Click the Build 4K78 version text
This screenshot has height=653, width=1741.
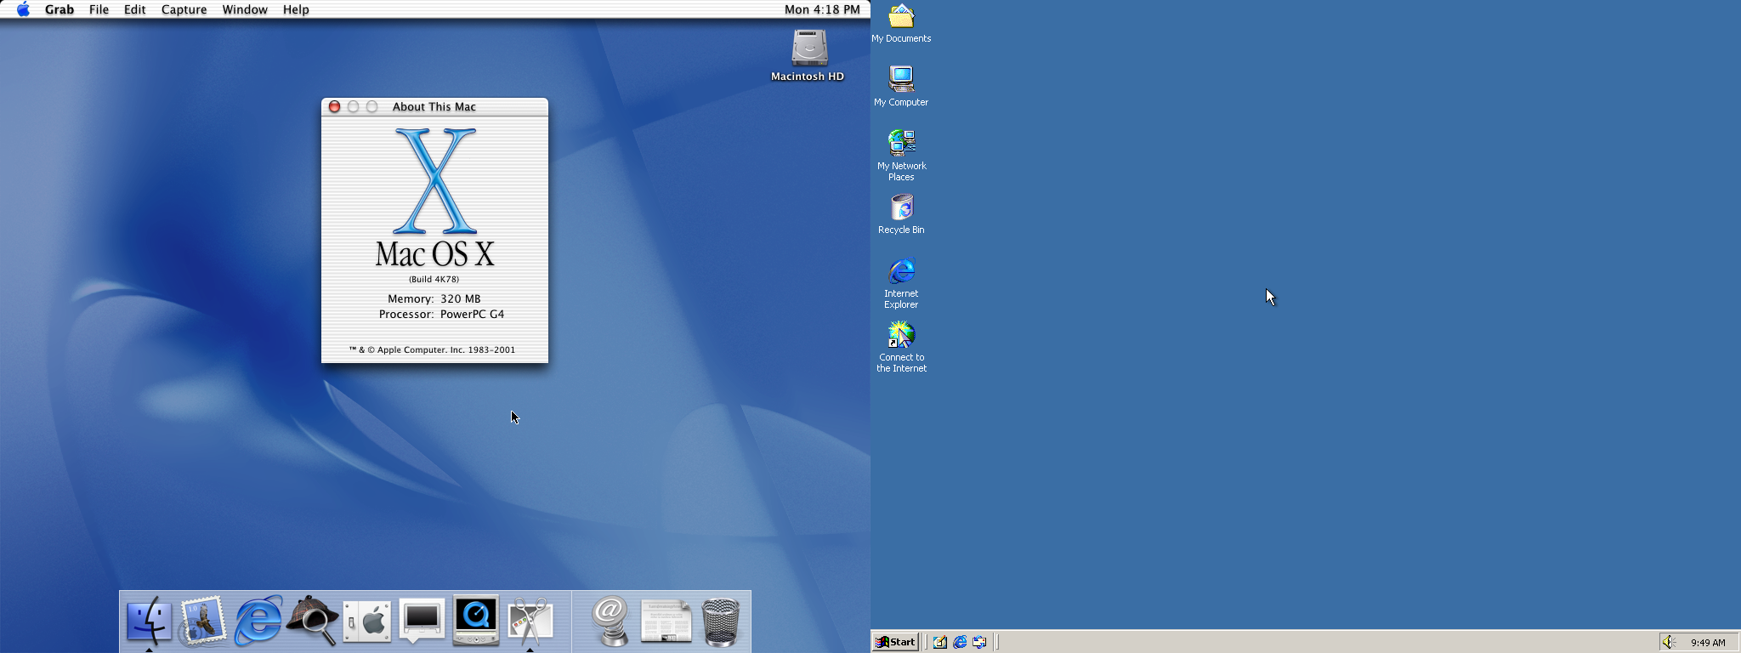(x=434, y=279)
